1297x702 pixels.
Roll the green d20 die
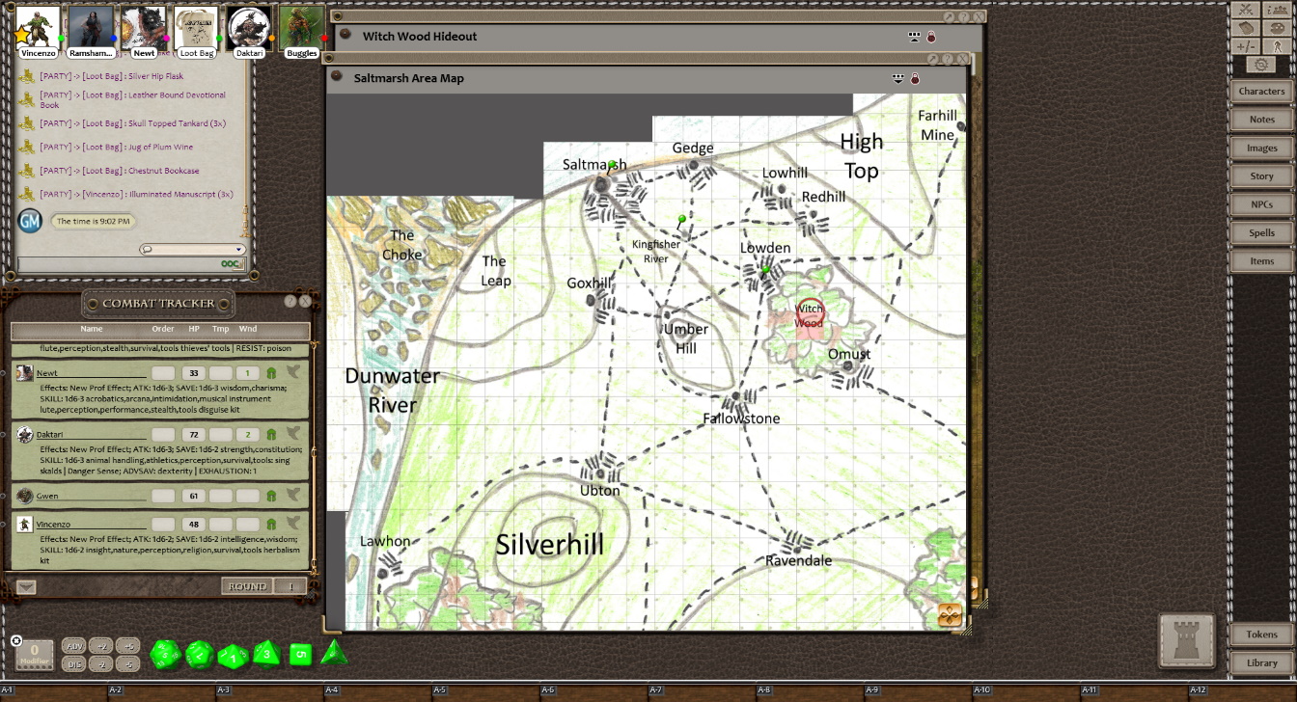(x=165, y=655)
